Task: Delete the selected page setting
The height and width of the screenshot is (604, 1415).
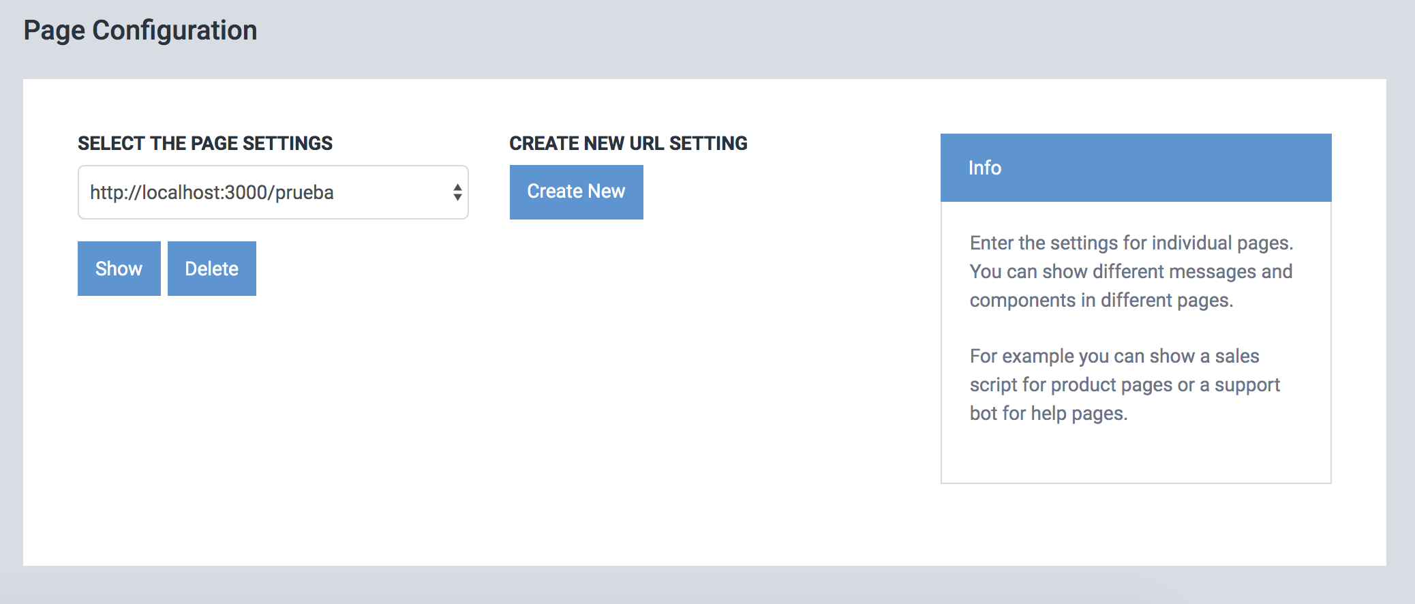Action: coord(212,269)
